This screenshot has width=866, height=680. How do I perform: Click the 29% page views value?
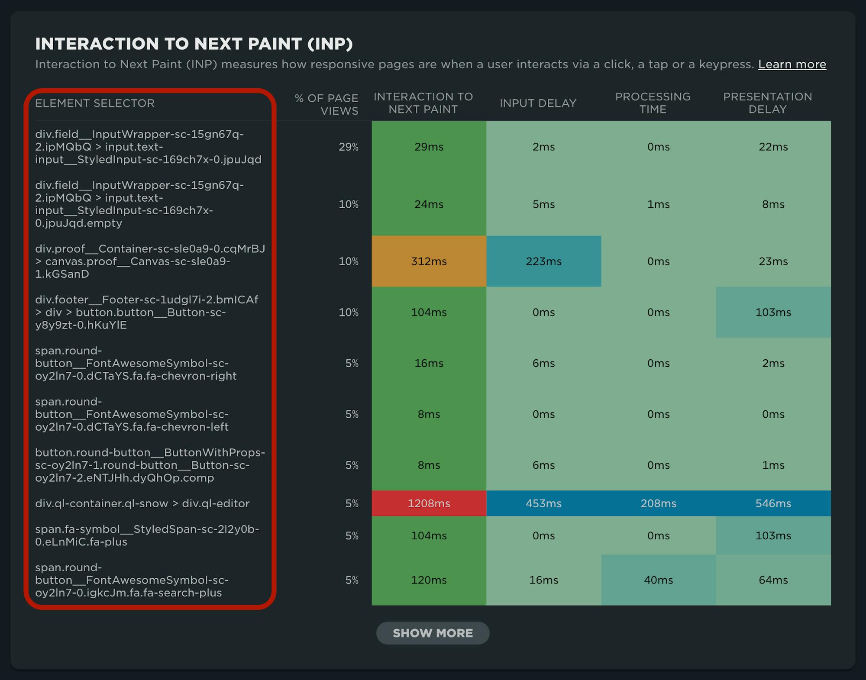[348, 147]
